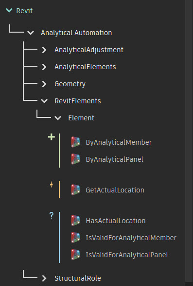This screenshot has width=193, height=286.
Task: Select the Element class label
Action: (81, 118)
